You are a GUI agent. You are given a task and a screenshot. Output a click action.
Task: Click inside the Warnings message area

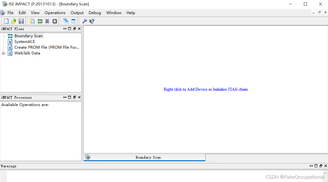(164, 176)
